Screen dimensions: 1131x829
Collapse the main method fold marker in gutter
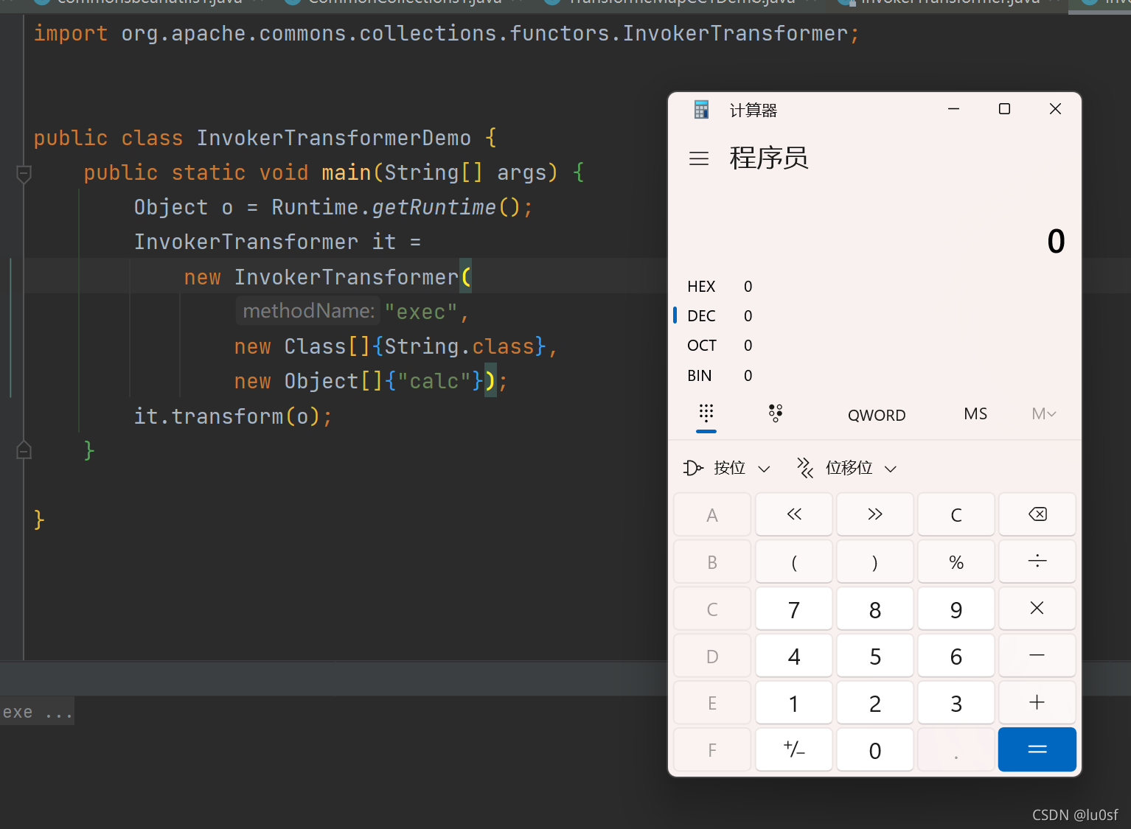[x=24, y=174]
